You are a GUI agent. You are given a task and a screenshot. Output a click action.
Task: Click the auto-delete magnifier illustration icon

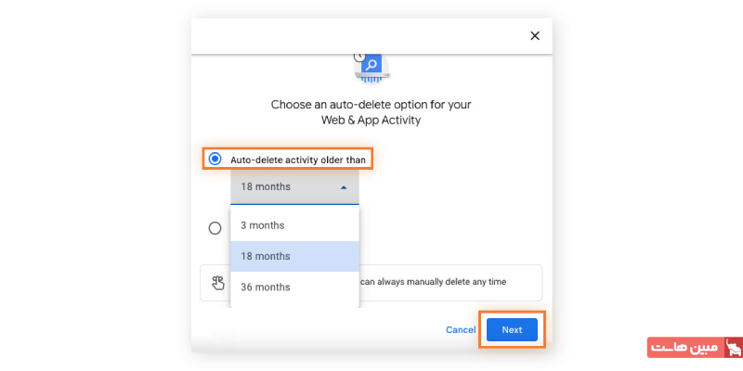click(371, 65)
